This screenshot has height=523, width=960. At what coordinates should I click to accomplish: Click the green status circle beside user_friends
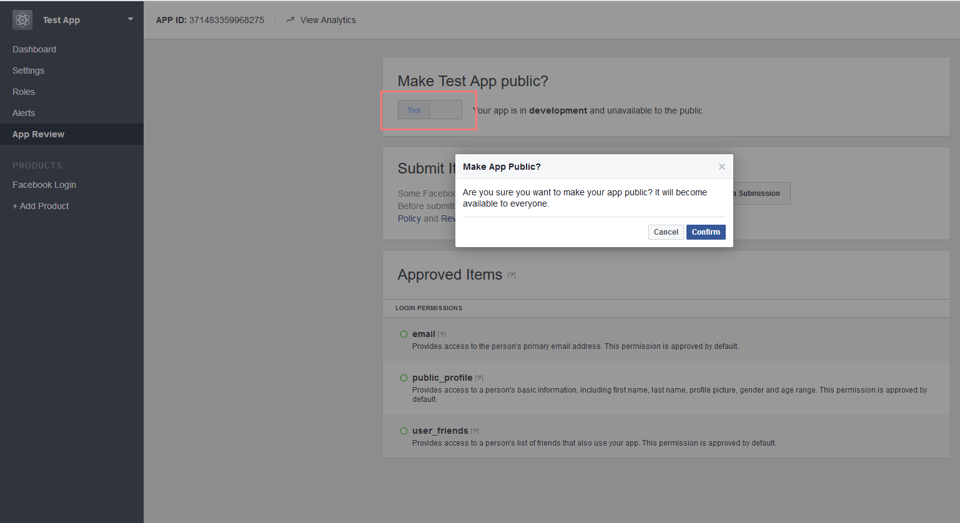(x=403, y=431)
